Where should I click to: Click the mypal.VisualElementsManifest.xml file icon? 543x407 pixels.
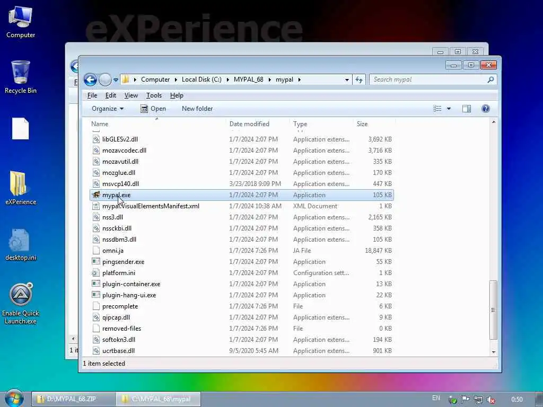click(x=96, y=206)
